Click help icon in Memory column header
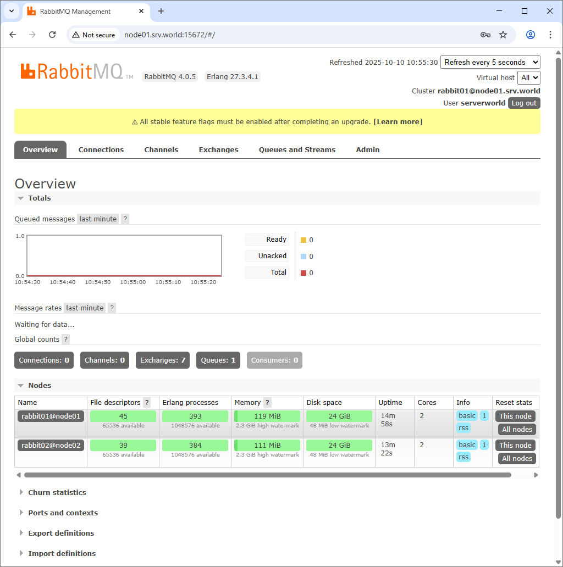The width and height of the screenshot is (563, 567). click(x=268, y=403)
